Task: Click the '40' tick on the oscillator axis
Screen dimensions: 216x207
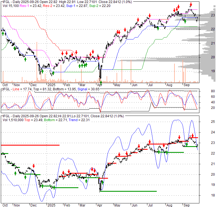Action: pos(213,102)
